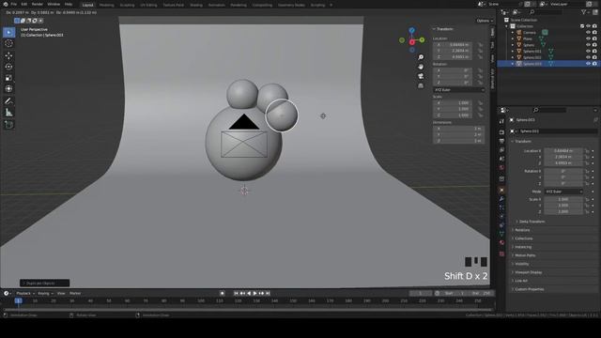Toggle render camera icon of Sphere.002 row

pos(594,57)
